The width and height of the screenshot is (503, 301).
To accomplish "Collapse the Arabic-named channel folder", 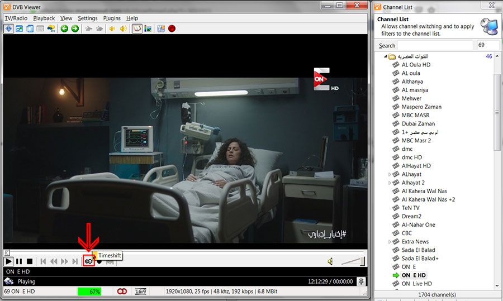I will coord(386,56).
